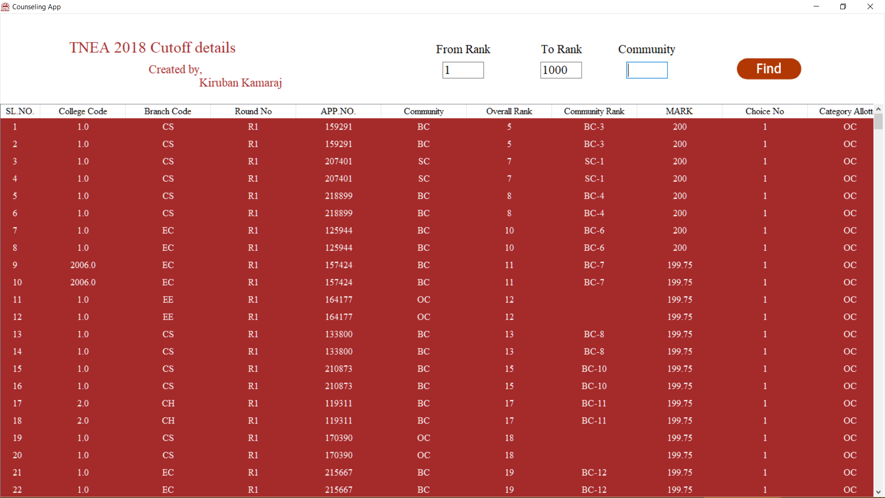
Task: Click the College Code column header
Action: [x=83, y=111]
